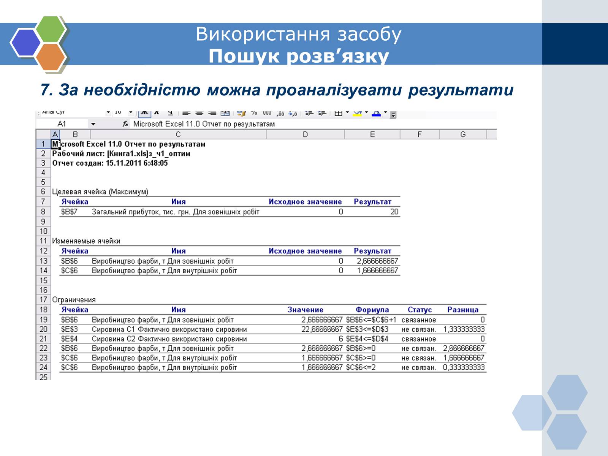Click formula '$B$6<=$C$6+1' cell

click(x=371, y=320)
